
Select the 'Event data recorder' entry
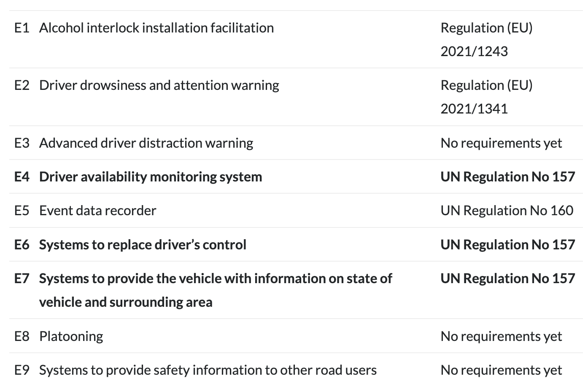(97, 211)
